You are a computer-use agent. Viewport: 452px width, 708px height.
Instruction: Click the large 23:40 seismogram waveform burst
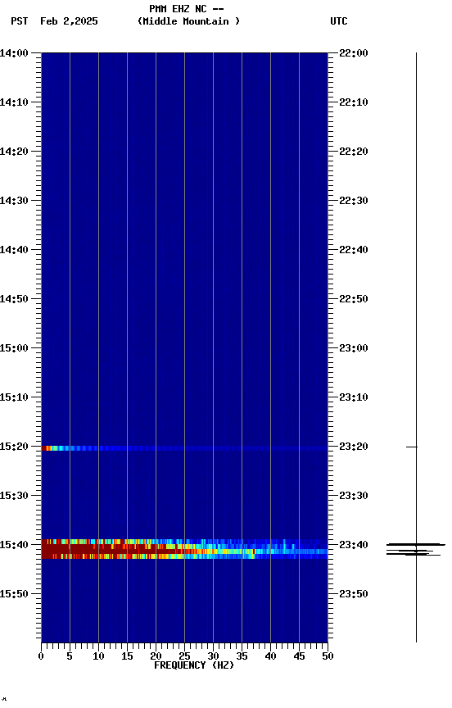(415, 550)
